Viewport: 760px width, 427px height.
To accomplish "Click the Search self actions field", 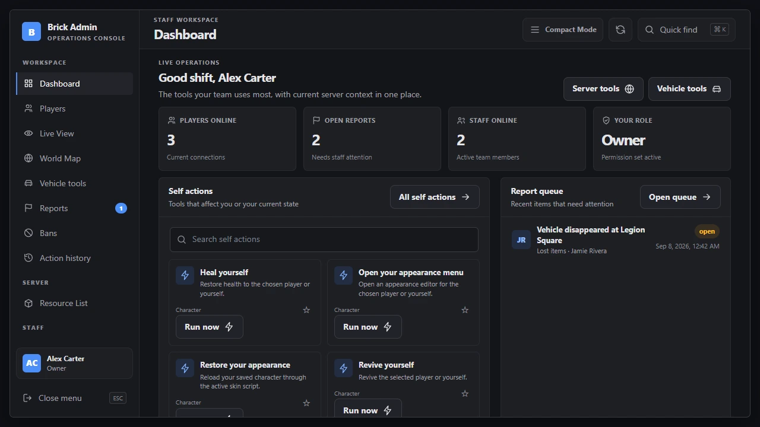I will pyautogui.click(x=324, y=240).
